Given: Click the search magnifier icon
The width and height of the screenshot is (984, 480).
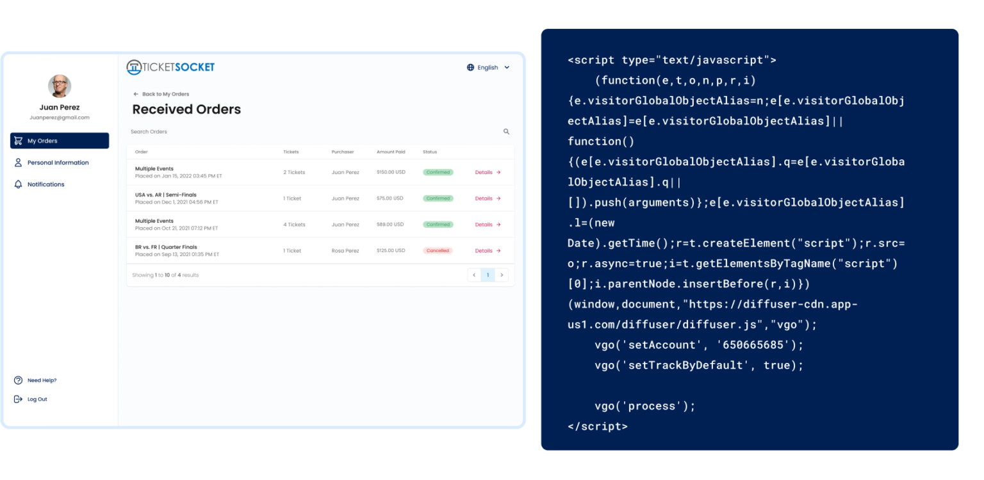Looking at the screenshot, I should (x=506, y=132).
